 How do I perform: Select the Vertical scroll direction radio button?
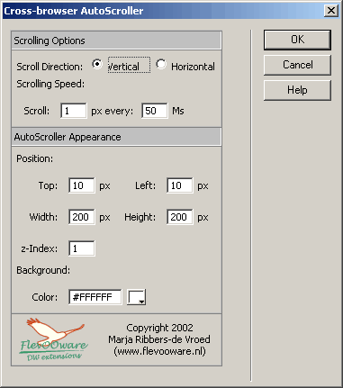pyautogui.click(x=97, y=64)
